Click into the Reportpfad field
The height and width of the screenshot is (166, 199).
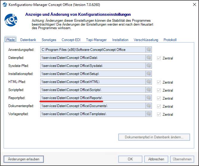93,98
